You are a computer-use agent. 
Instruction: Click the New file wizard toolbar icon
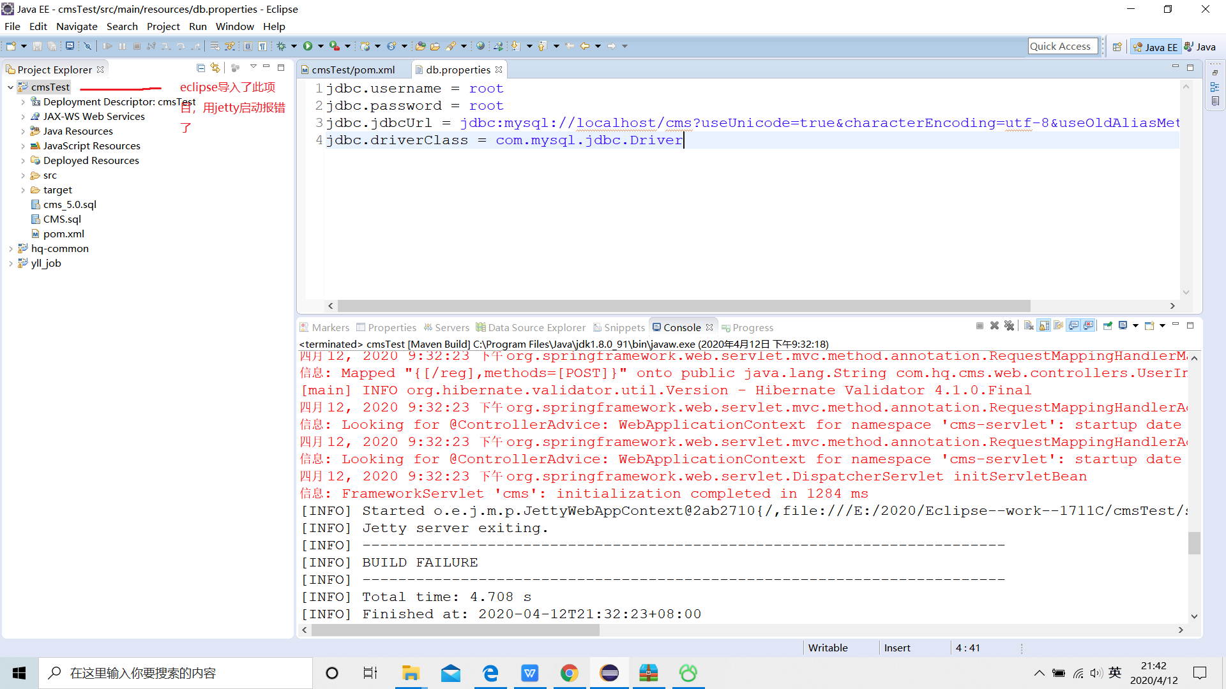pos(11,46)
